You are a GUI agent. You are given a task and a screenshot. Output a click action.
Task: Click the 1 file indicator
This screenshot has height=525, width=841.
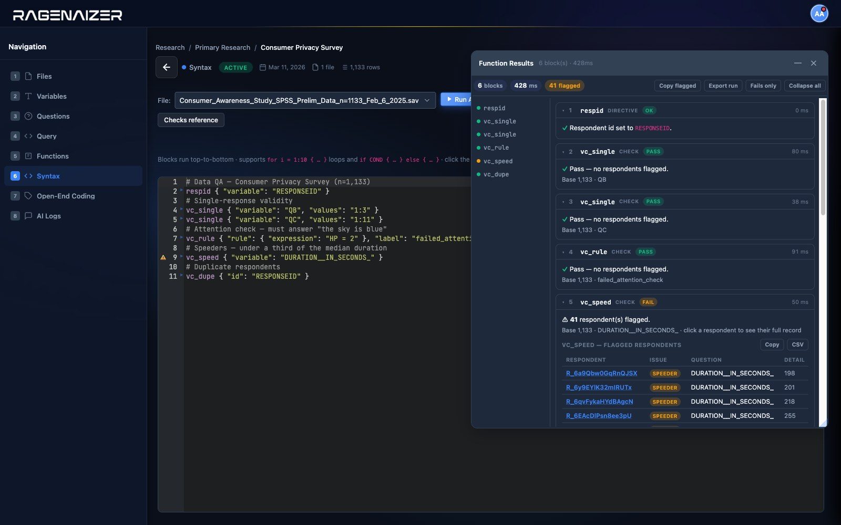tap(323, 67)
